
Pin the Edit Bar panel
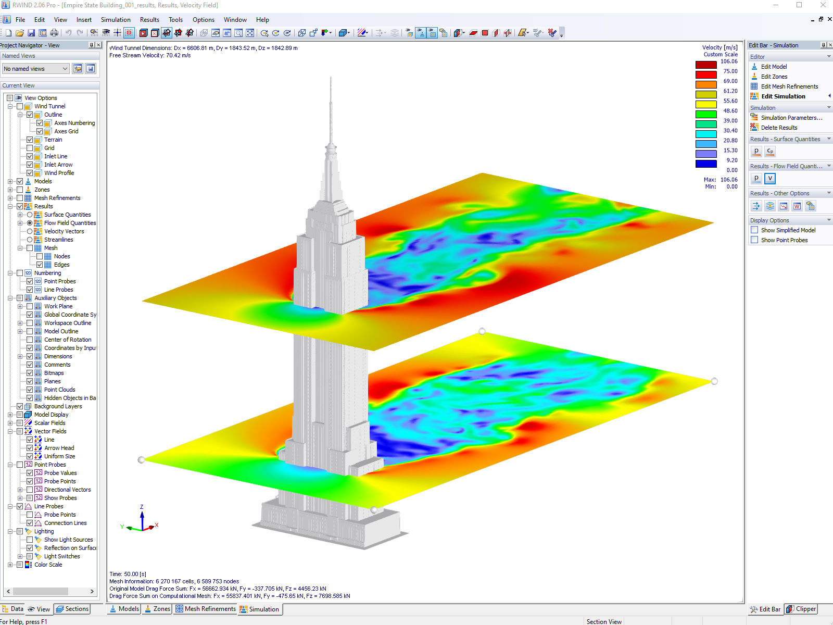click(824, 45)
